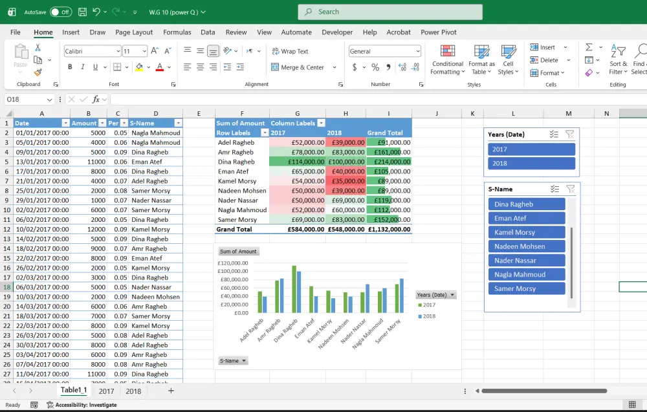Switch to the 2017 sheet tab
Screen dimensions: 647x412
coord(107,391)
